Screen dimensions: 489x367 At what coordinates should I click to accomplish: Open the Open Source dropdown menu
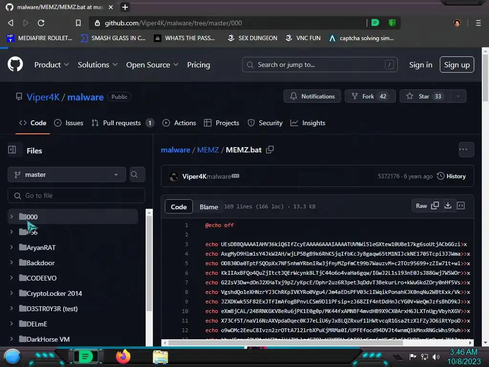tap(152, 65)
